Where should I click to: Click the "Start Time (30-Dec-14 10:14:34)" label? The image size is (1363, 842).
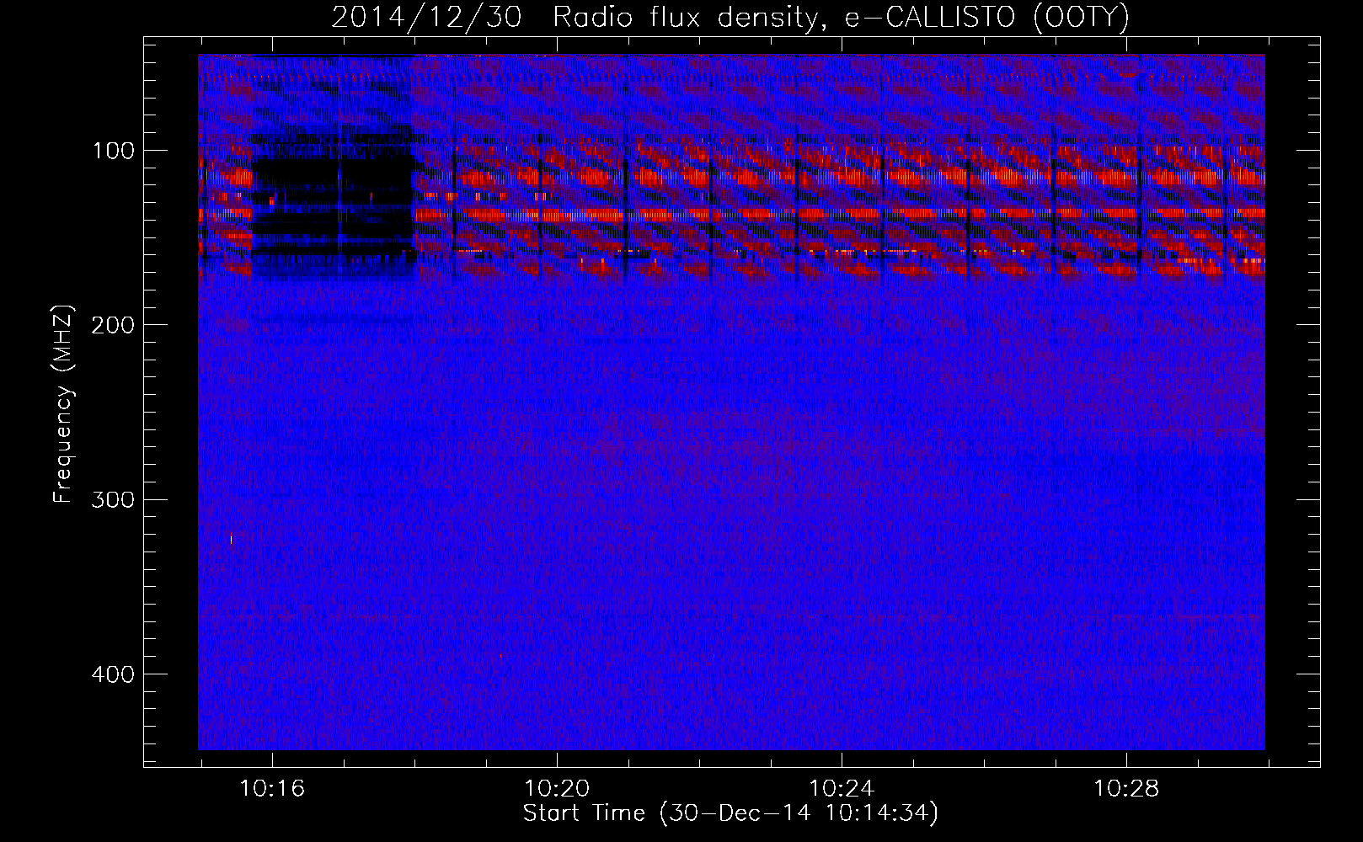tap(730, 813)
